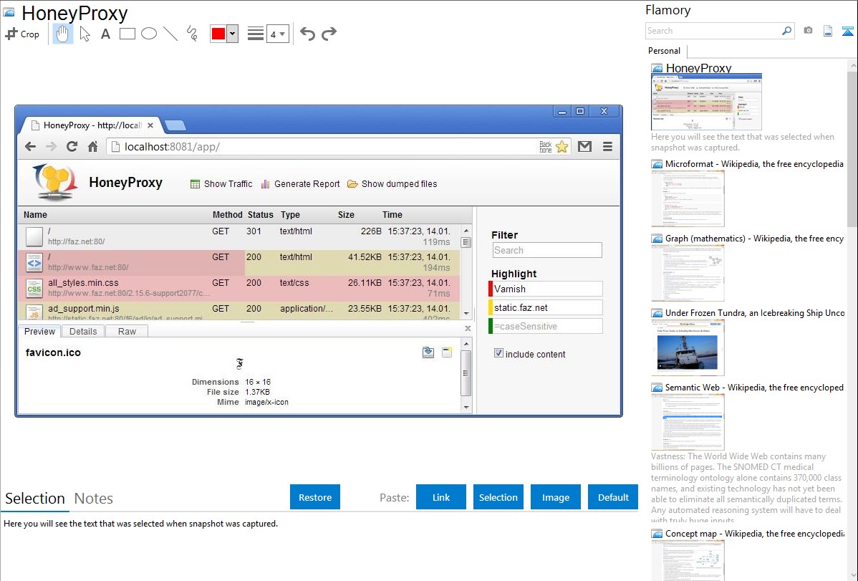Image resolution: width=858 pixels, height=581 pixels.
Task: Select the text annotation tool
Action: coord(105,34)
